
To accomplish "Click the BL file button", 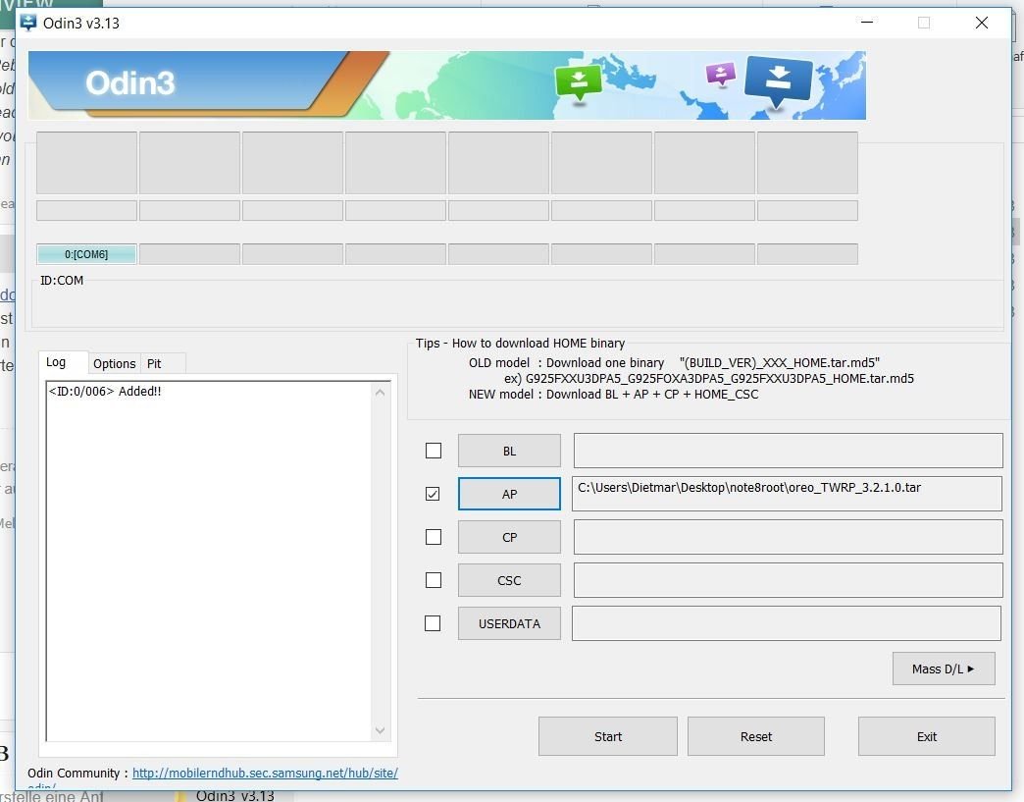I will (x=509, y=451).
